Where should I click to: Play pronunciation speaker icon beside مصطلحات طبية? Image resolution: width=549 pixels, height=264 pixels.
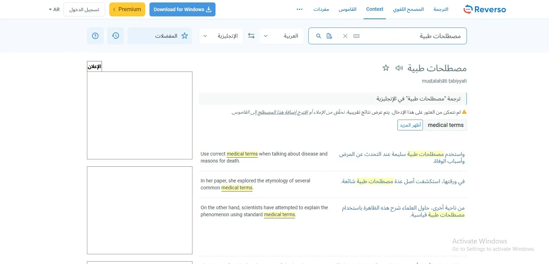pyautogui.click(x=399, y=68)
